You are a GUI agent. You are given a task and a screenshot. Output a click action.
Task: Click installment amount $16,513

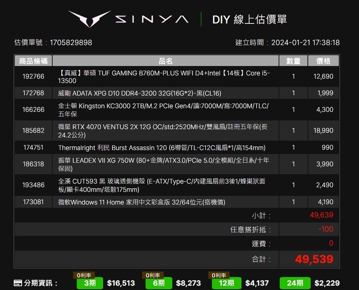pos(121,283)
